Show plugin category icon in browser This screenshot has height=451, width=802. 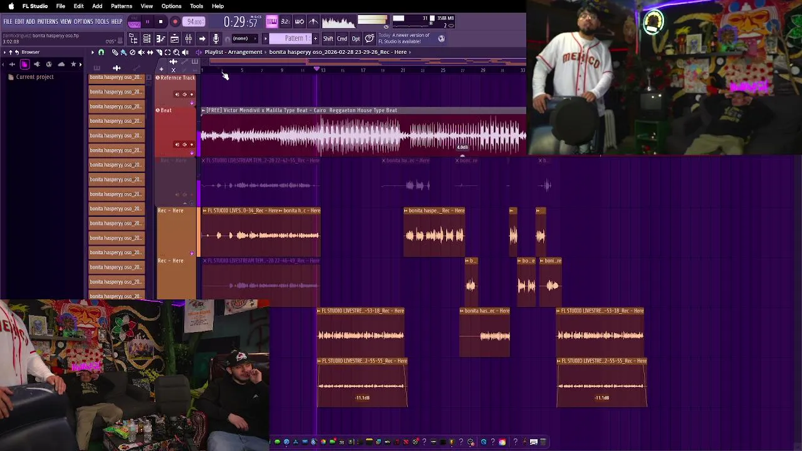coord(37,65)
